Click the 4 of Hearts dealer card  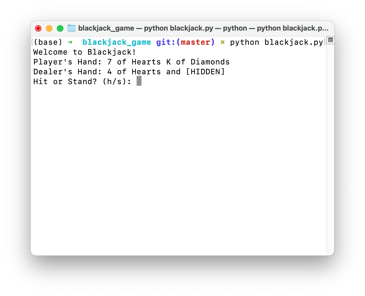point(134,72)
